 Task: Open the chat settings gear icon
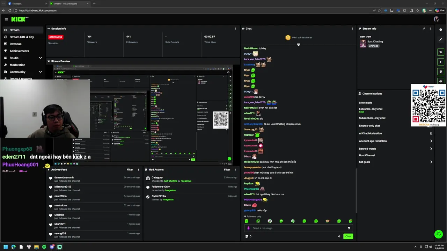pyautogui.click(x=339, y=236)
